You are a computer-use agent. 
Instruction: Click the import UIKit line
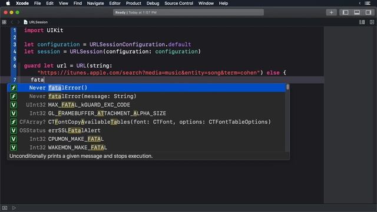click(44, 30)
